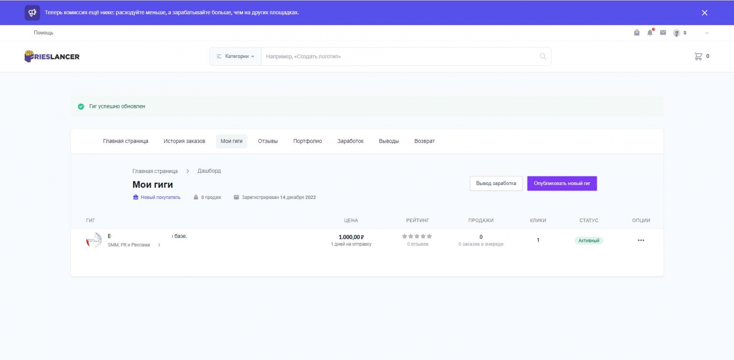Go to the Заработок tab

click(x=350, y=141)
